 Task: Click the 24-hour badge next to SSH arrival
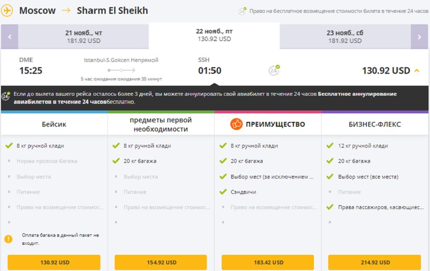pyautogui.click(x=274, y=70)
